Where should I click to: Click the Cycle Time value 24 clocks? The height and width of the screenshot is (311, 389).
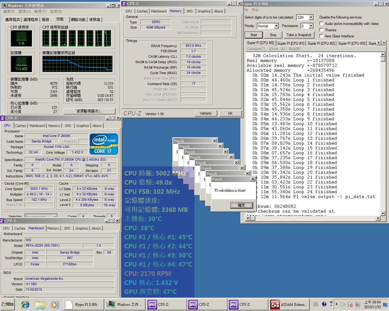(x=193, y=73)
